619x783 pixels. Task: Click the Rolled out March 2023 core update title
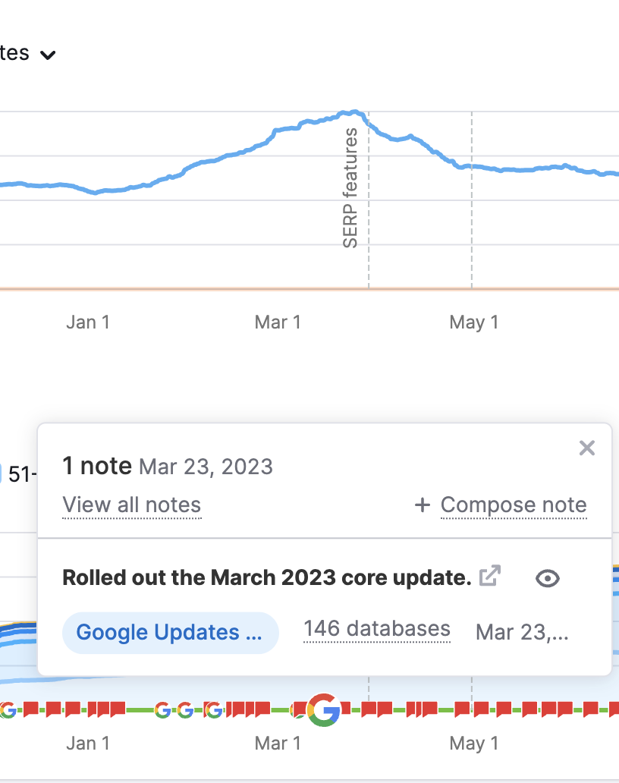(x=267, y=577)
